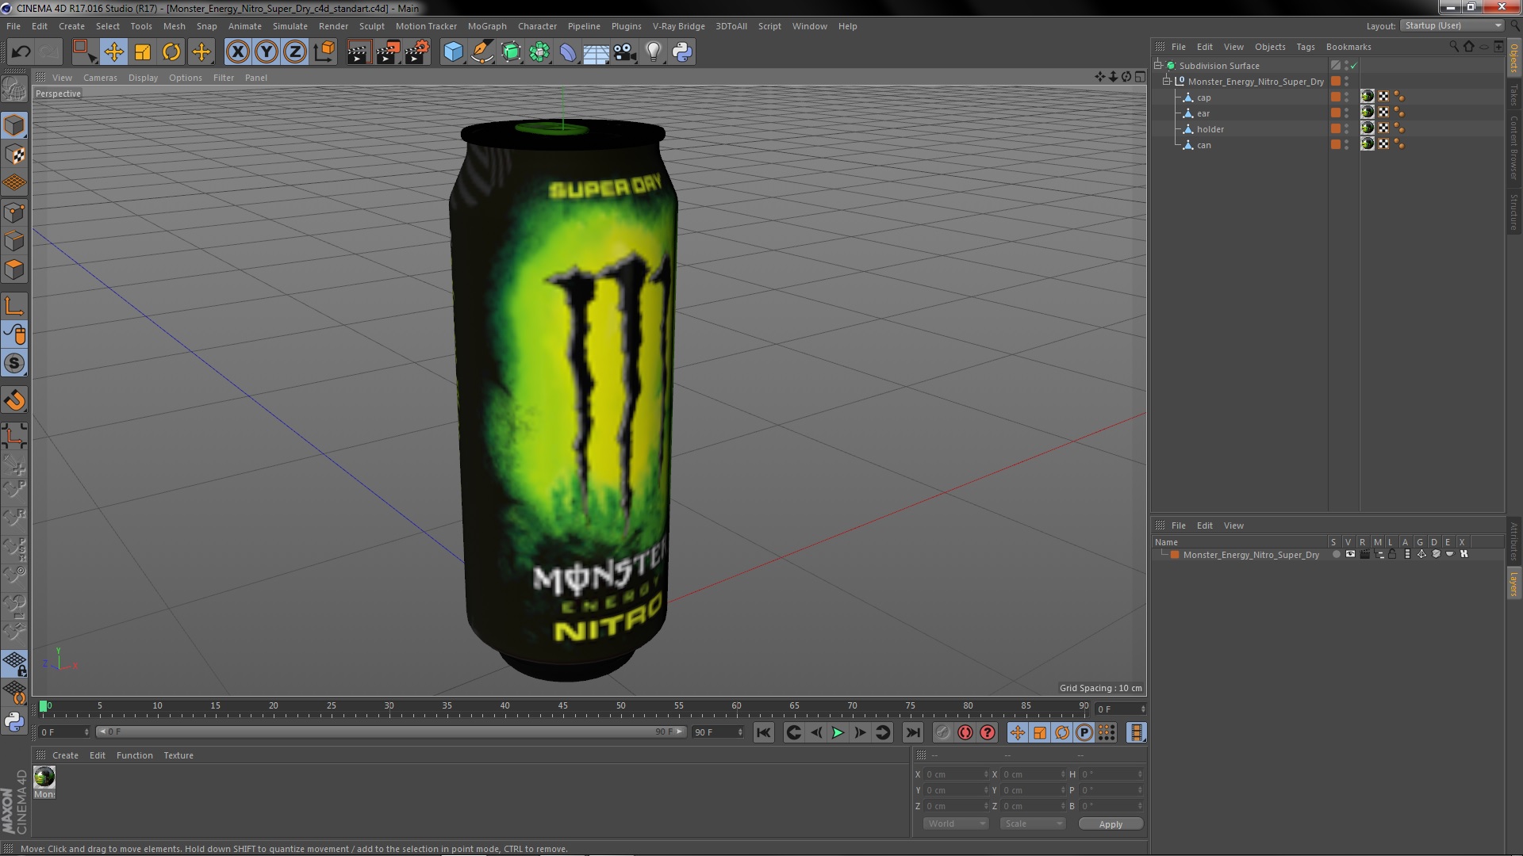Toggle the X axis lock
1523x856 pixels.
pos(237,52)
